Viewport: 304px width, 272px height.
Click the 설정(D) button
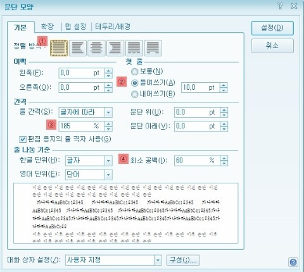point(272,28)
